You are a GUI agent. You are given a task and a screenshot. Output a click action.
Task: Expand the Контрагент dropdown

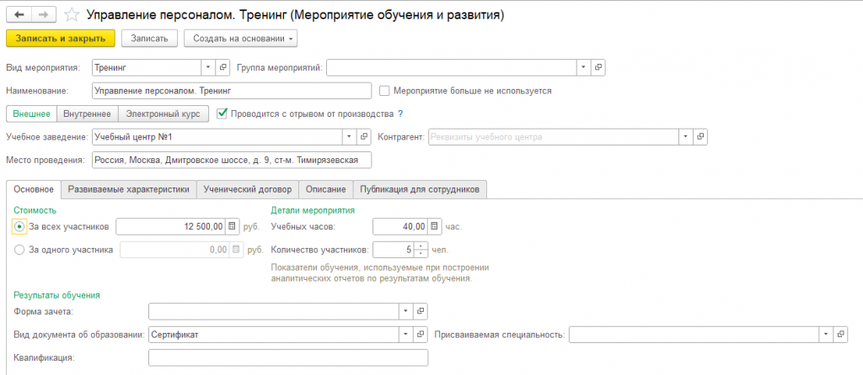coord(686,137)
